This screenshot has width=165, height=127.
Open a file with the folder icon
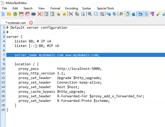pyautogui.click(x=9, y=14)
